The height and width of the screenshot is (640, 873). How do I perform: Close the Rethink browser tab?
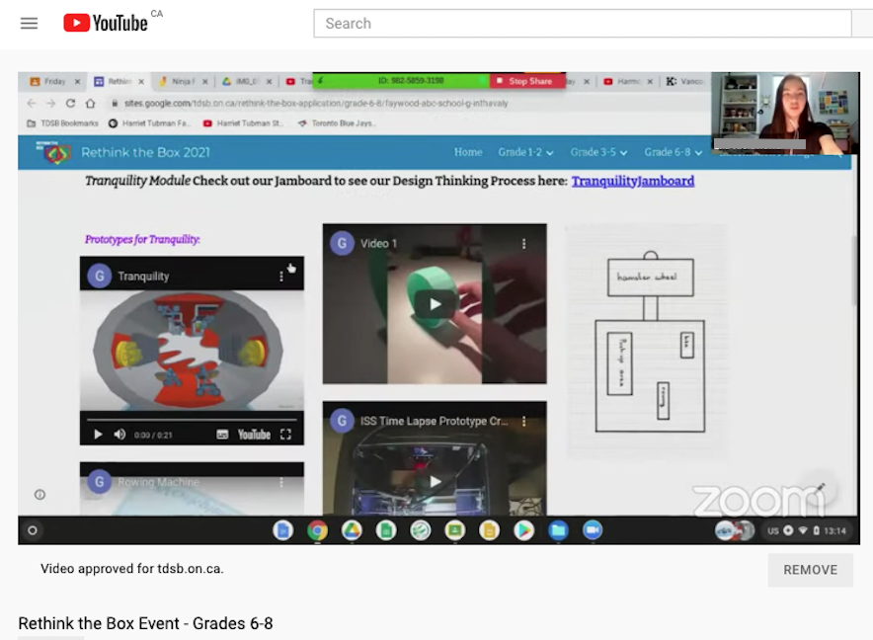[x=141, y=81]
